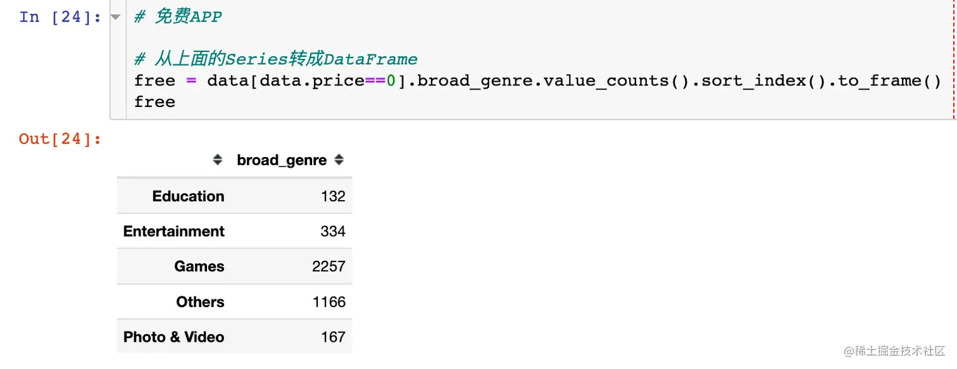The height and width of the screenshot is (369, 957).
Task: Click the broad_genre column header text
Action: point(282,161)
